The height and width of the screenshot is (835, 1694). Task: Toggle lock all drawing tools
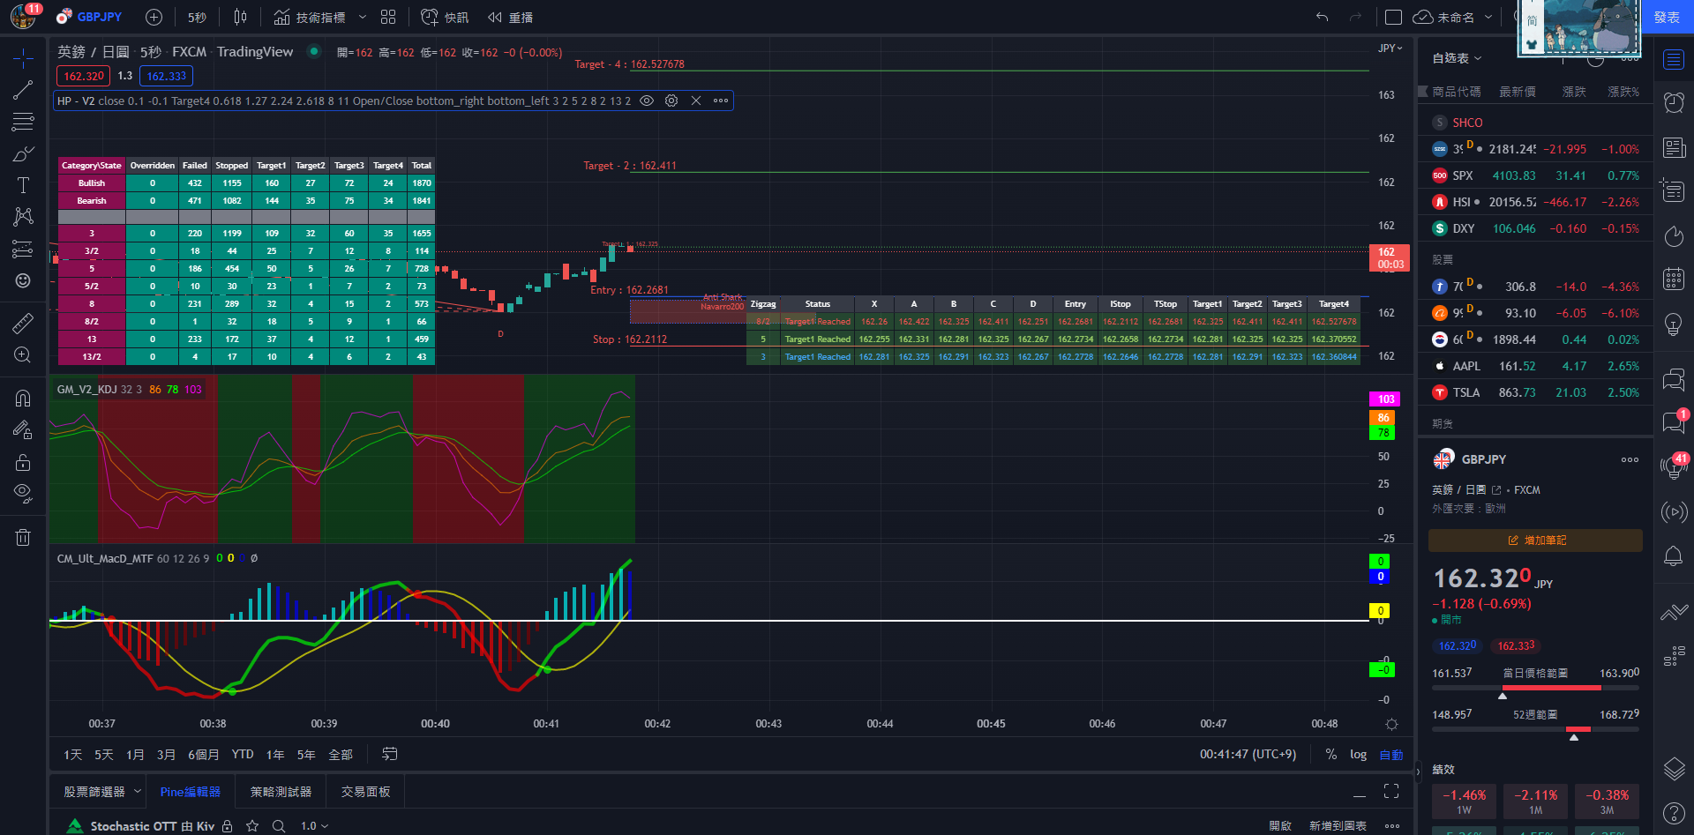pos(23,462)
